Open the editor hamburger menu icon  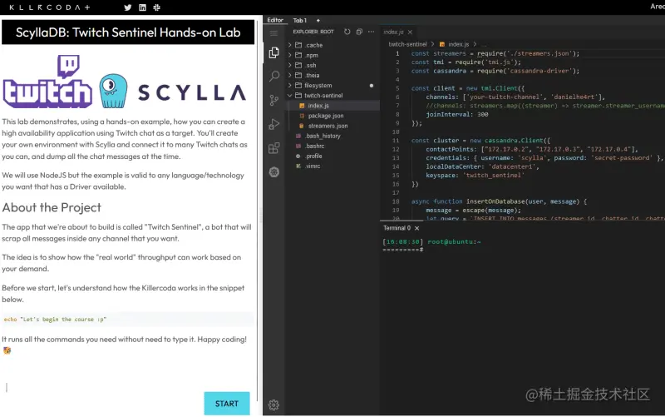(274, 33)
